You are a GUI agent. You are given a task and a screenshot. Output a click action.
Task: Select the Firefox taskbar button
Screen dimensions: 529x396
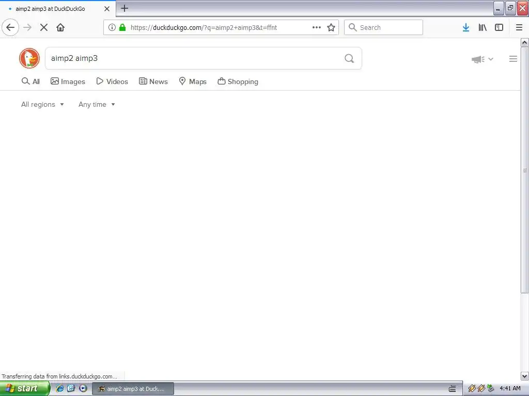pos(133,389)
